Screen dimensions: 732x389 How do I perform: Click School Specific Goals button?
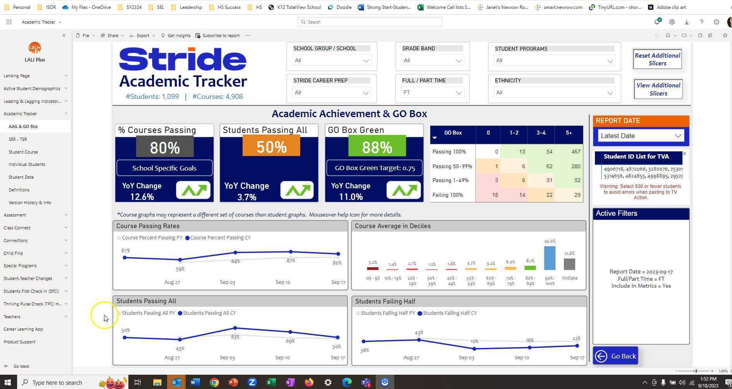164,168
